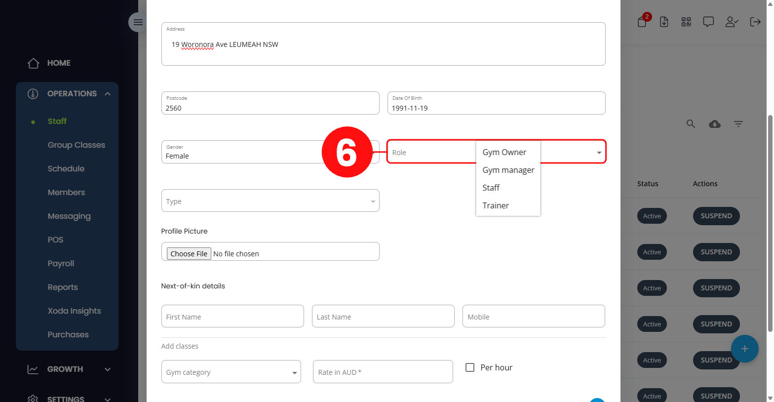Click the No file chosen text
The image size is (774, 402).
coord(236,254)
